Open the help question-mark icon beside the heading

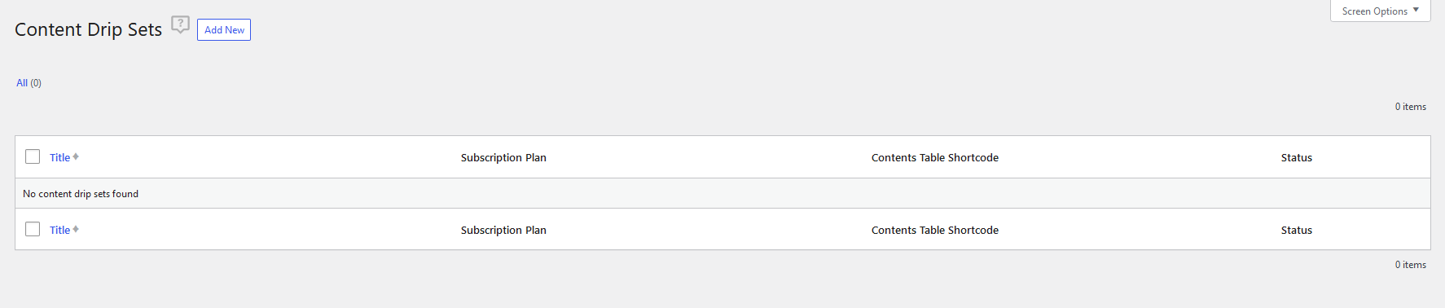click(x=181, y=24)
